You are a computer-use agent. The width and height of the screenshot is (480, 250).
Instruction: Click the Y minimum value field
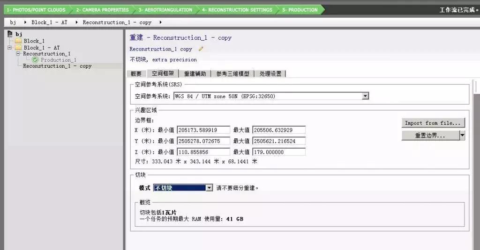[203, 141]
